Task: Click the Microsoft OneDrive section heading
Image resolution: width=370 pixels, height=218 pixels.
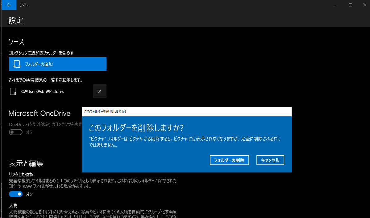Action: (x=39, y=113)
